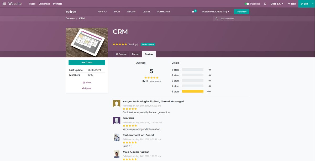
Task: Click the Join Course button
Action: 87,62
